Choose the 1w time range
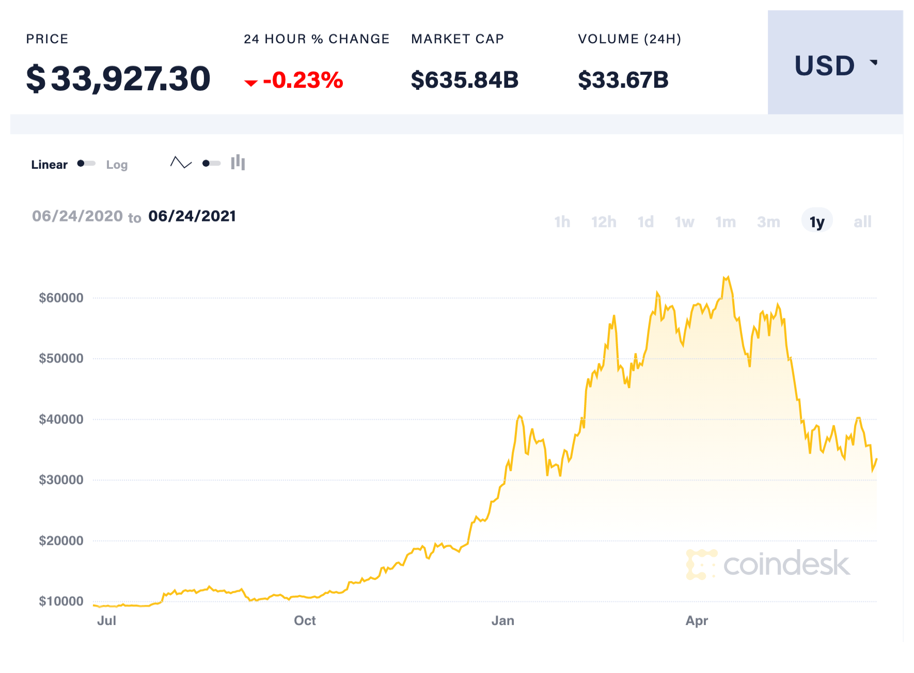914x673 pixels. coord(685,221)
